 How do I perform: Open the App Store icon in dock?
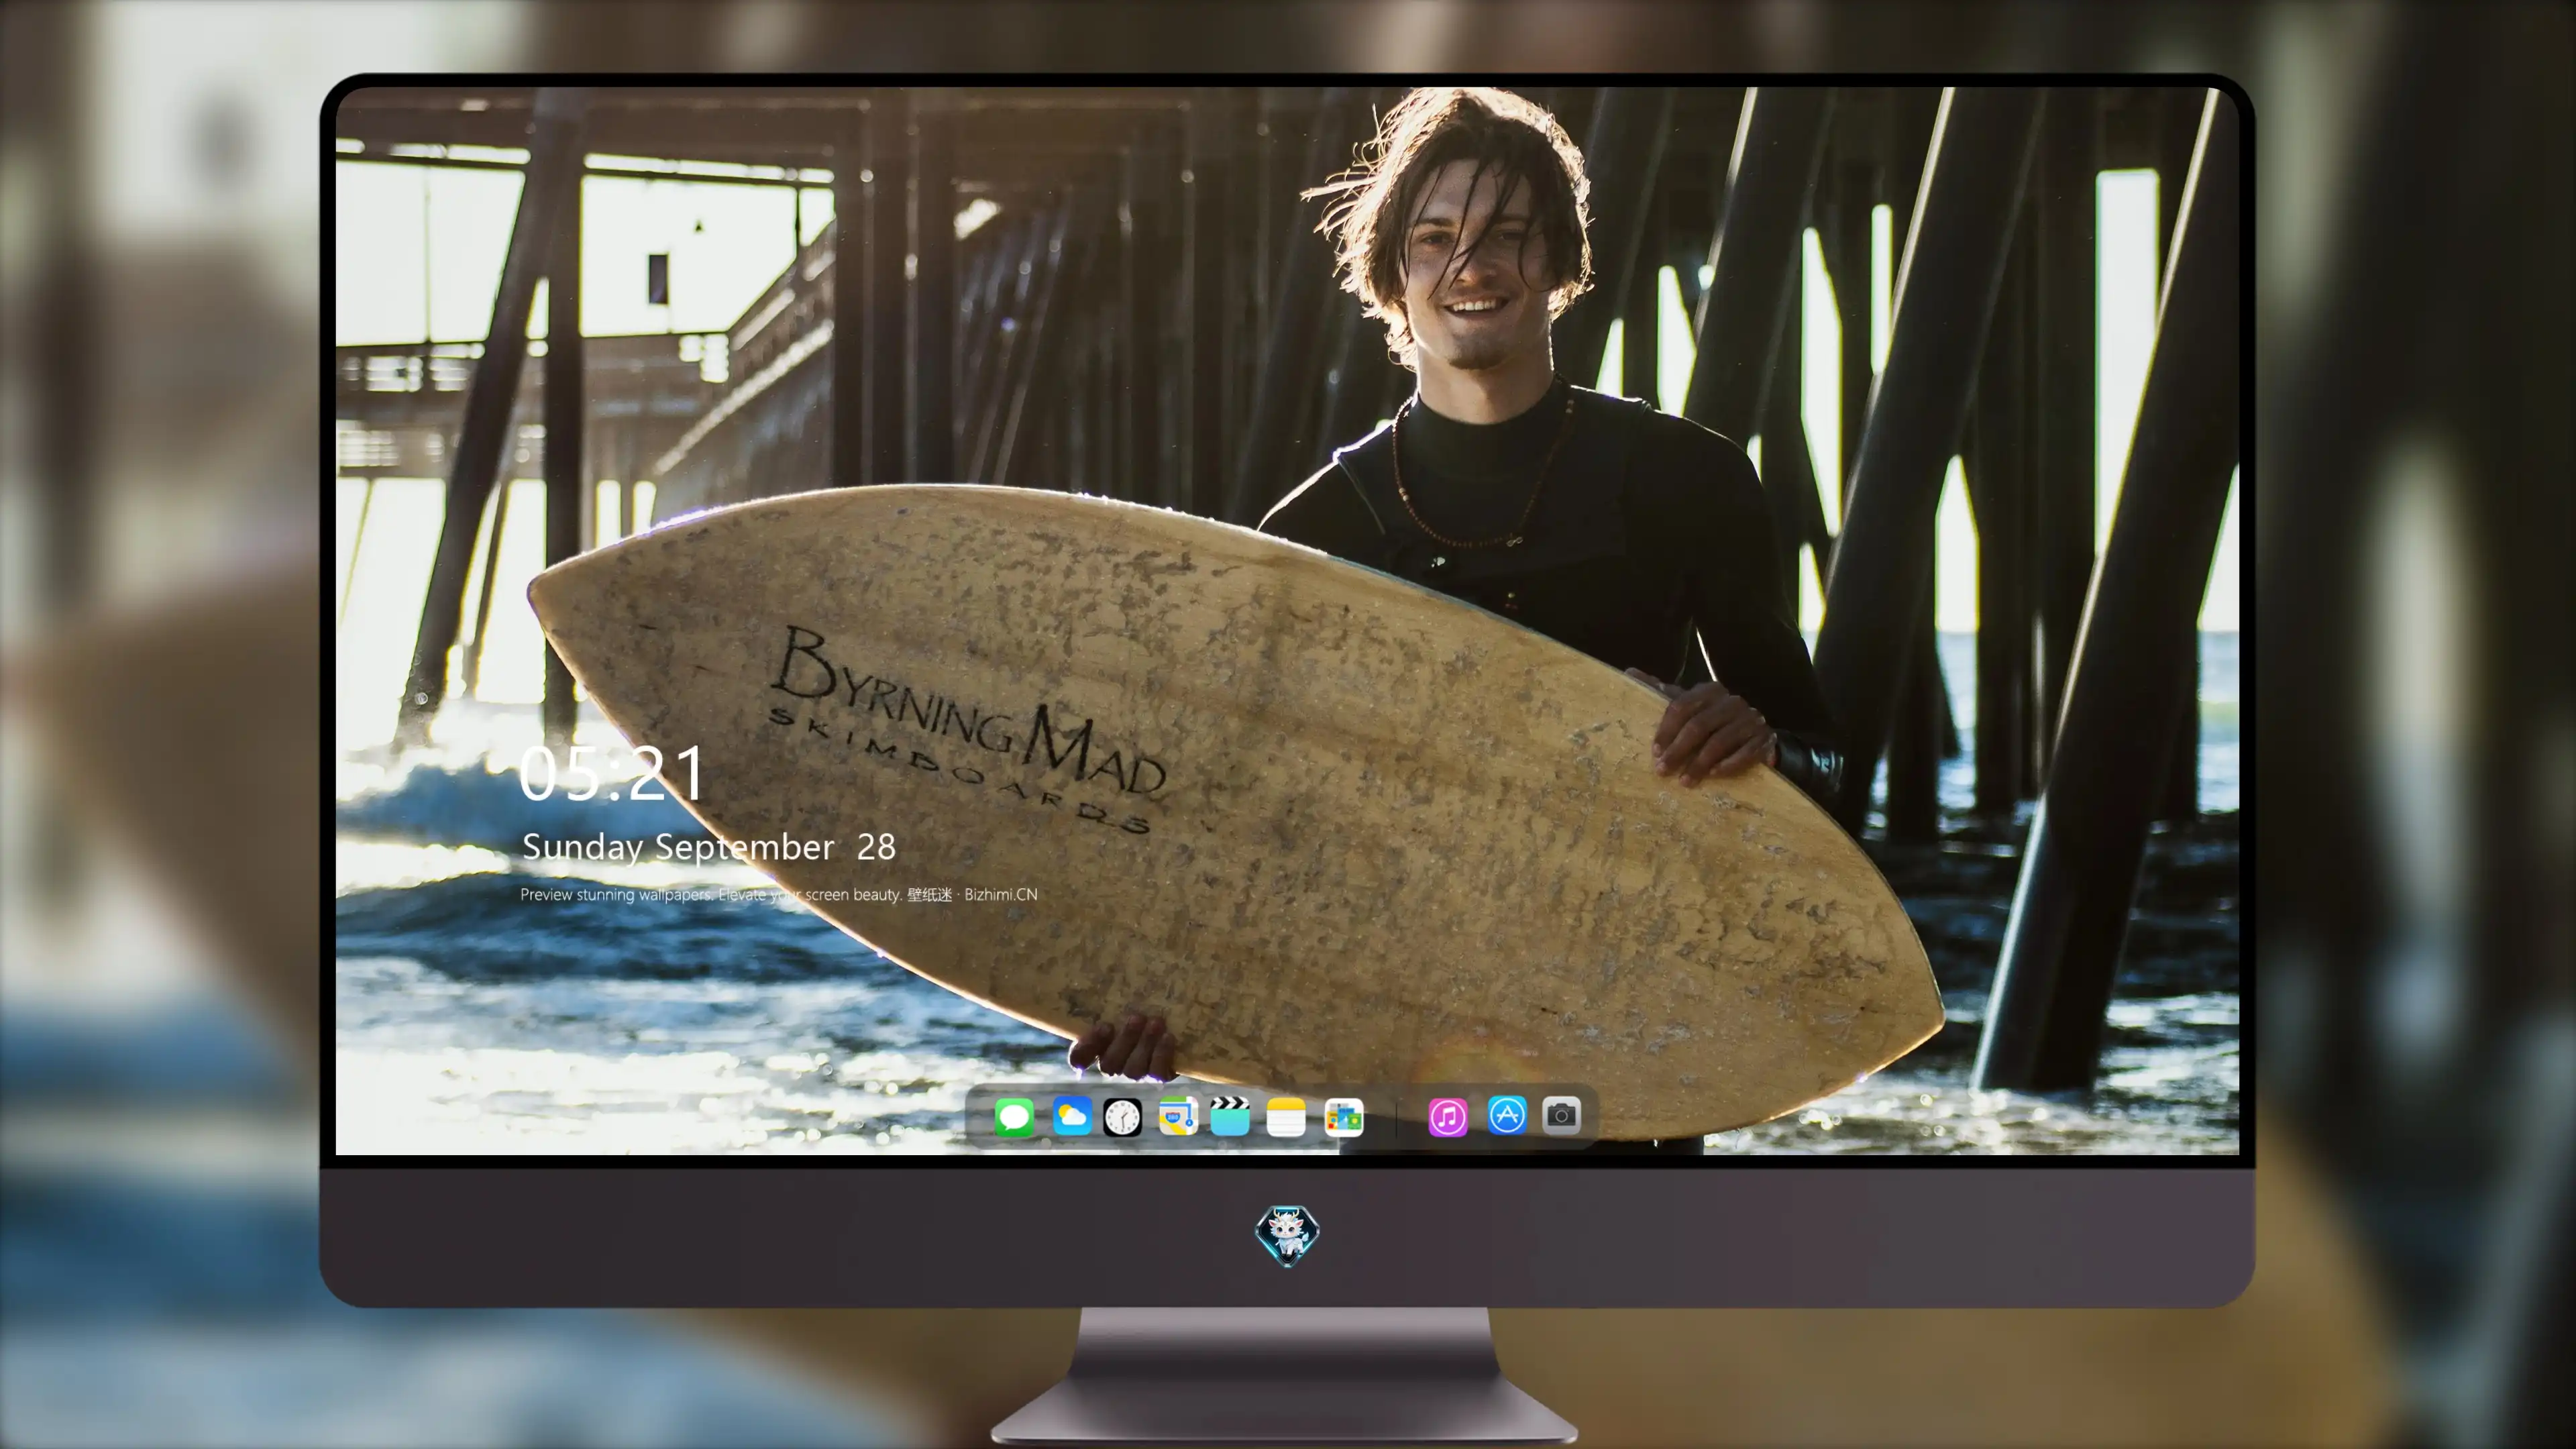tap(1507, 1115)
